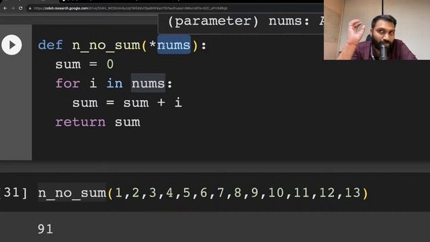
Task: Click the 'sum = sum + i' line
Action: 127,103
